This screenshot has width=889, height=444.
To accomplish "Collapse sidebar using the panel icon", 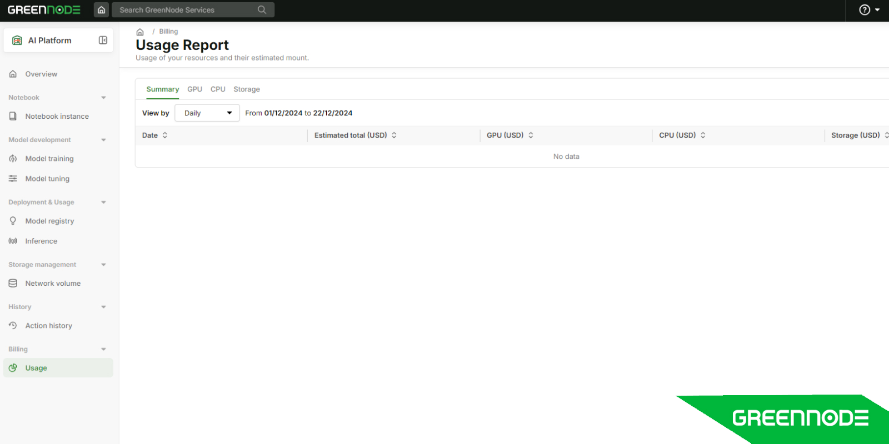I will (x=103, y=41).
